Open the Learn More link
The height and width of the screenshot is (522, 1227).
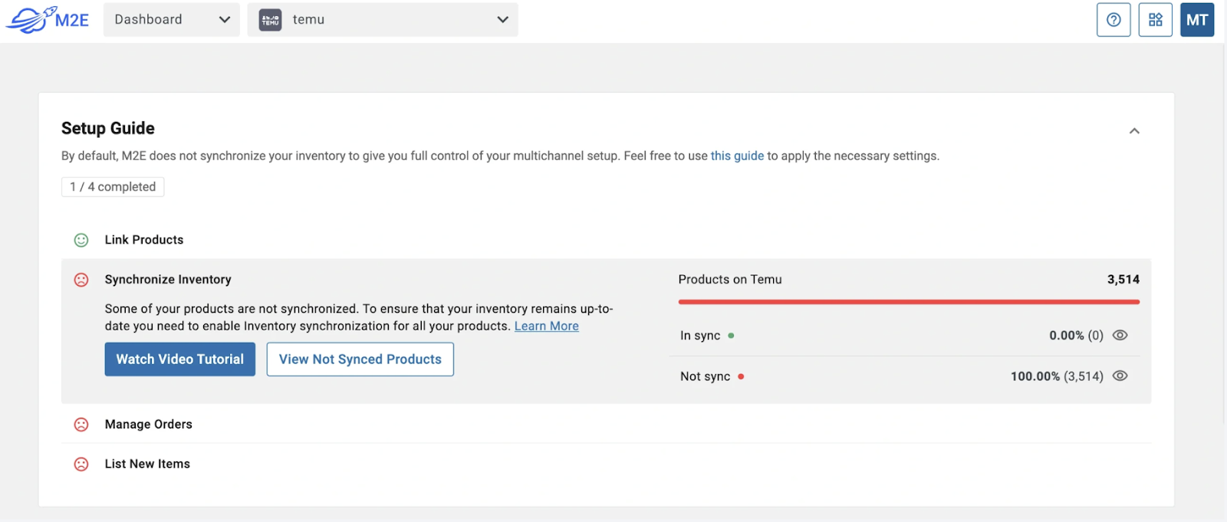546,327
